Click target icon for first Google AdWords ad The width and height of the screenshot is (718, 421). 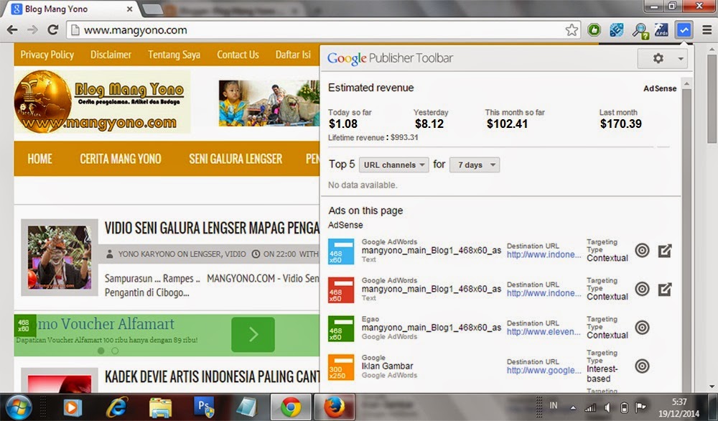[x=642, y=251]
